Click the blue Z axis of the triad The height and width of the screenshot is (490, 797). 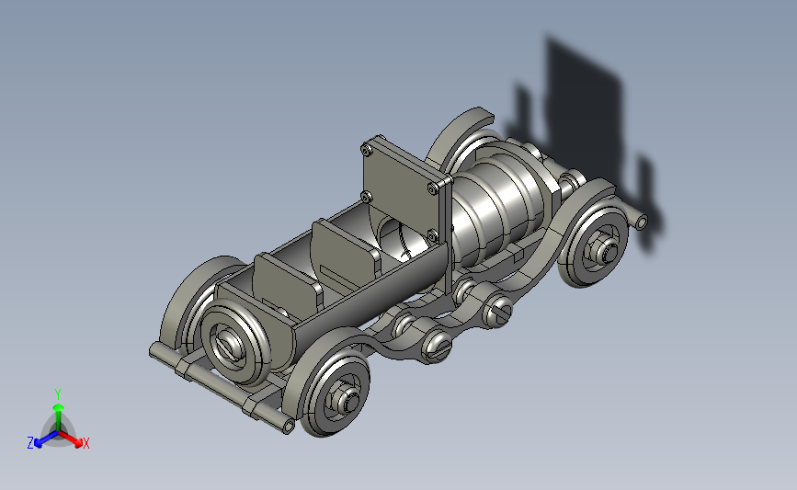click(x=45, y=439)
